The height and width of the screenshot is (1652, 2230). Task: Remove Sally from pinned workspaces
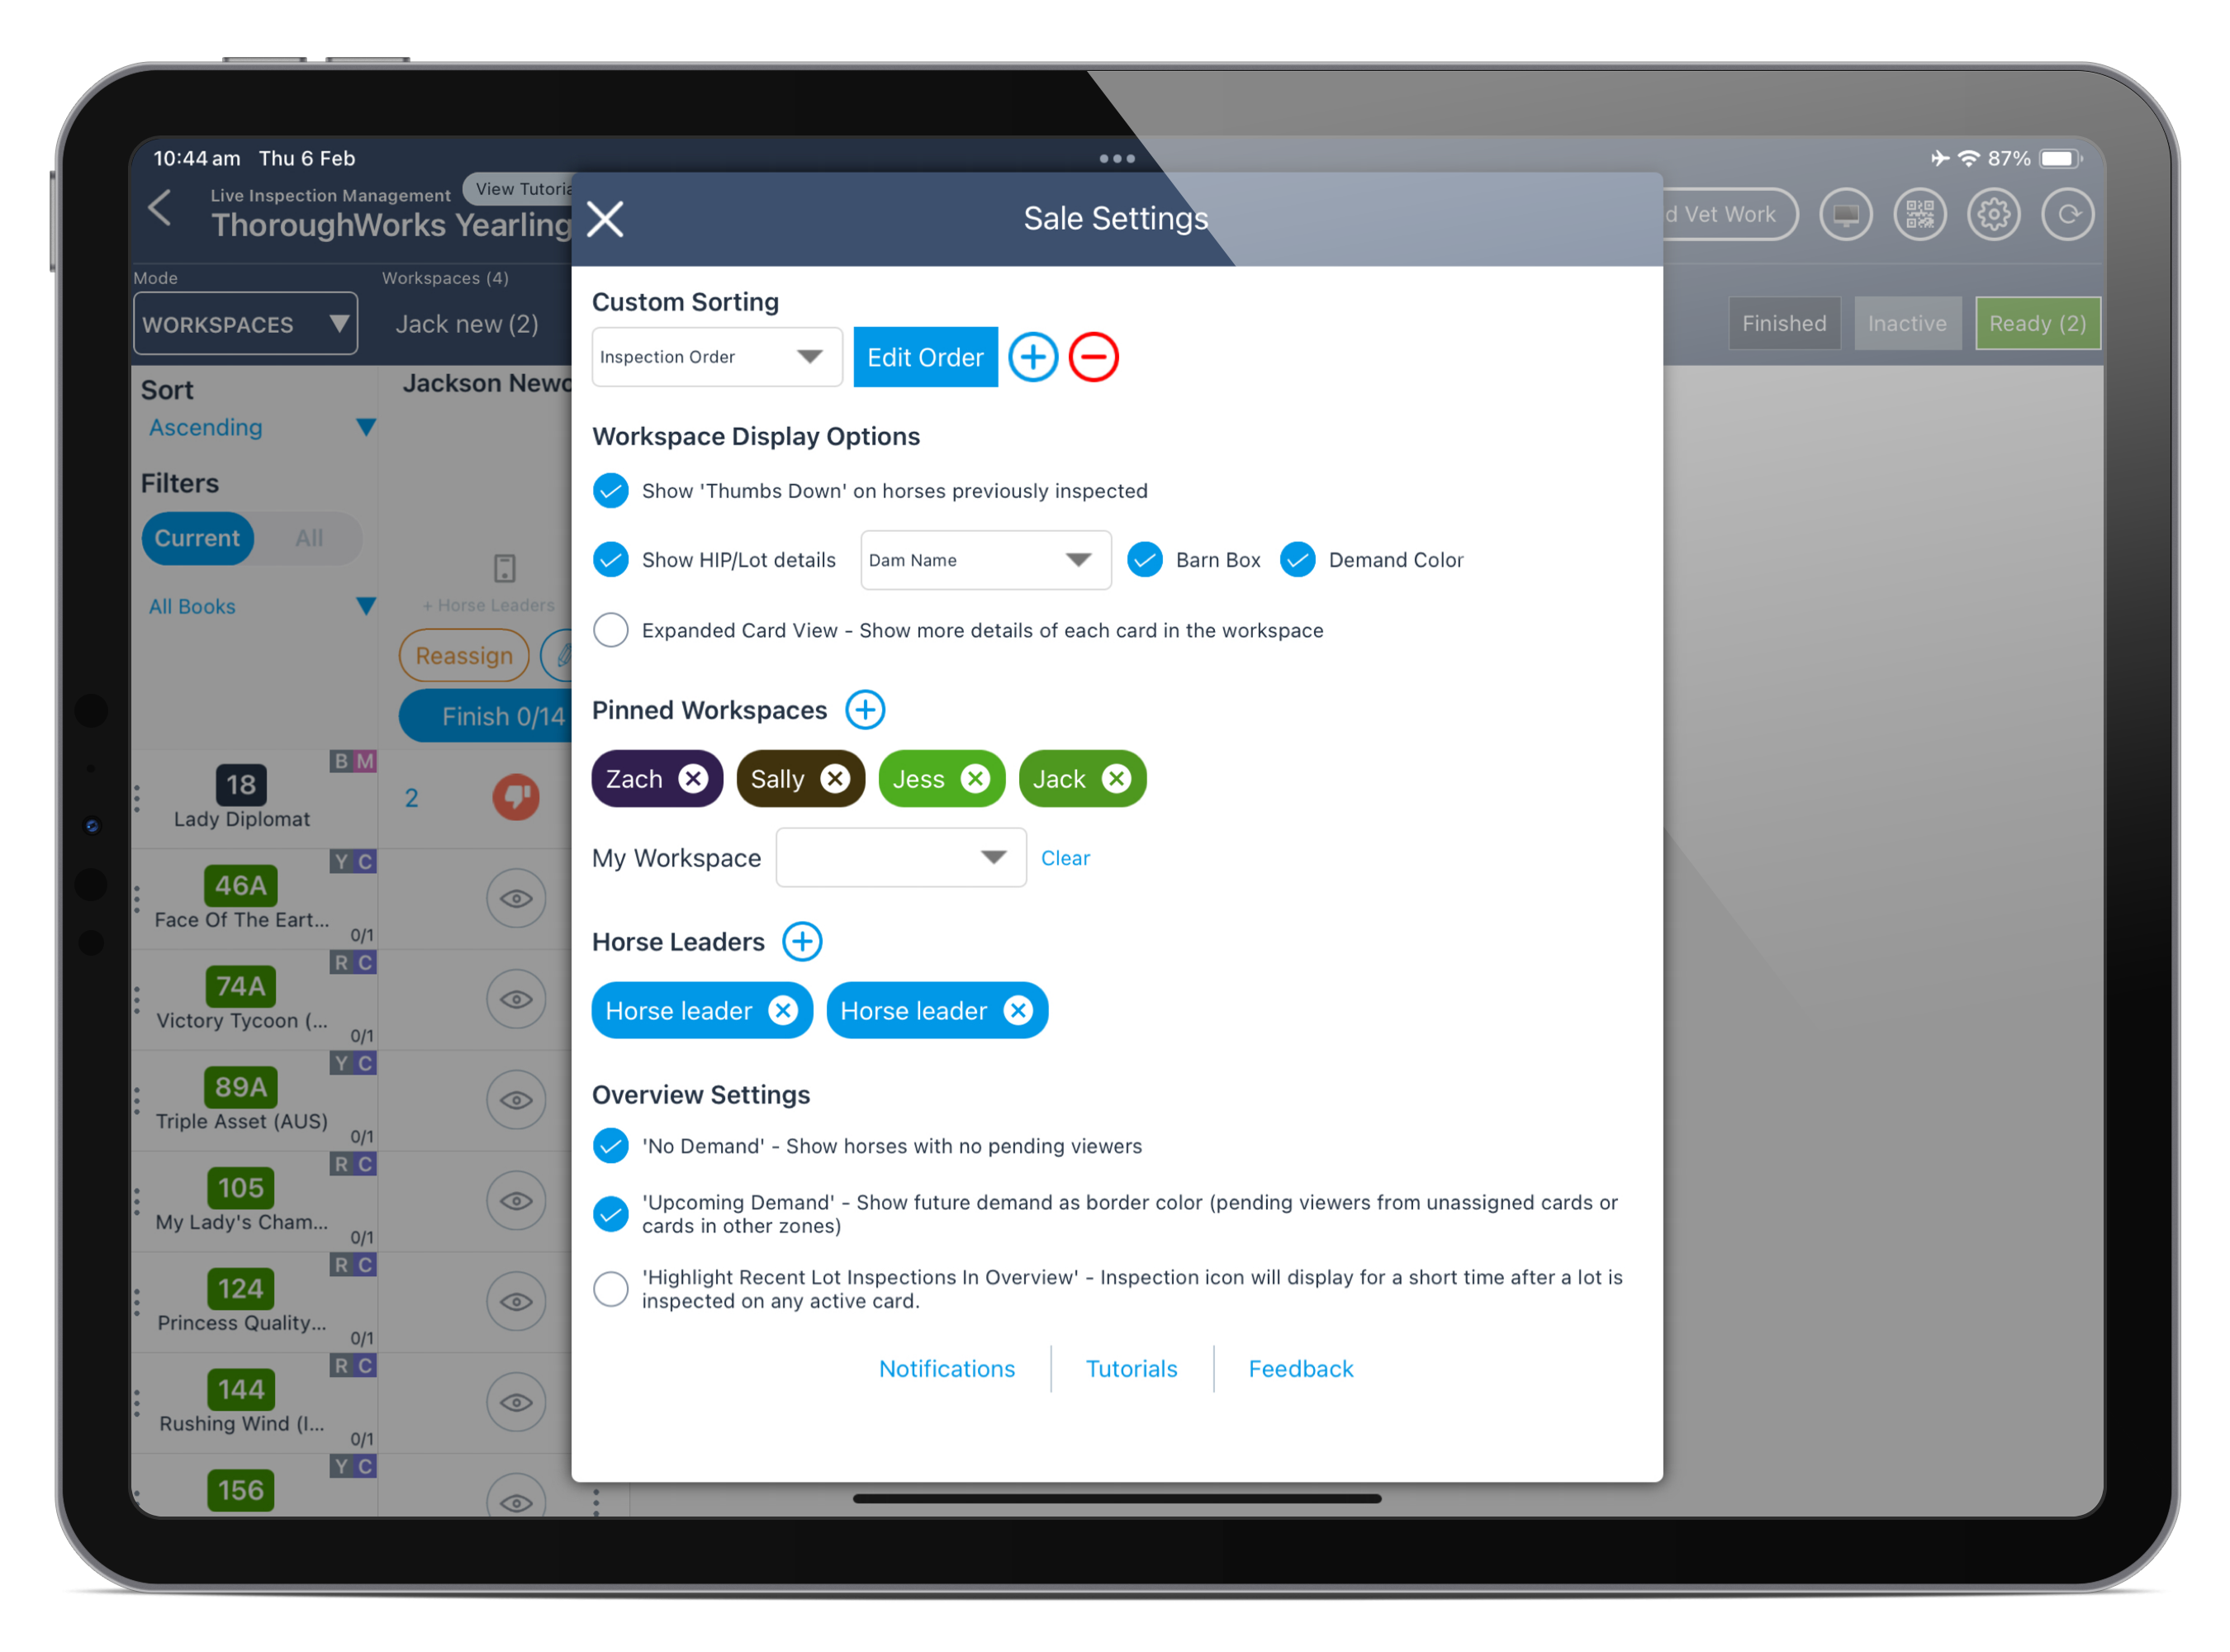pyautogui.click(x=837, y=777)
